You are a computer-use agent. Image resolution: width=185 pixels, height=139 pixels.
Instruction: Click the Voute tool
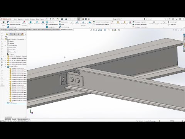point(62,24)
